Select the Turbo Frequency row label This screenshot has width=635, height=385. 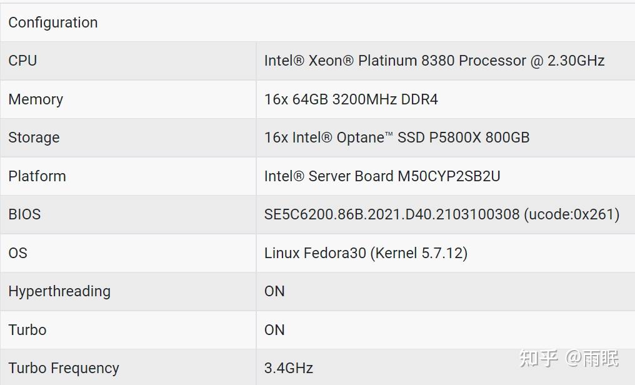coord(64,368)
